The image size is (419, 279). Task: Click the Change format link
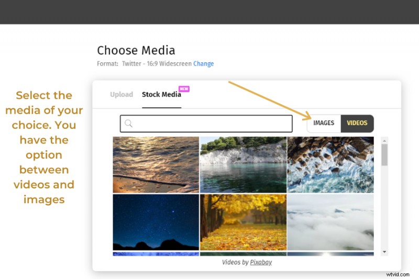203,64
